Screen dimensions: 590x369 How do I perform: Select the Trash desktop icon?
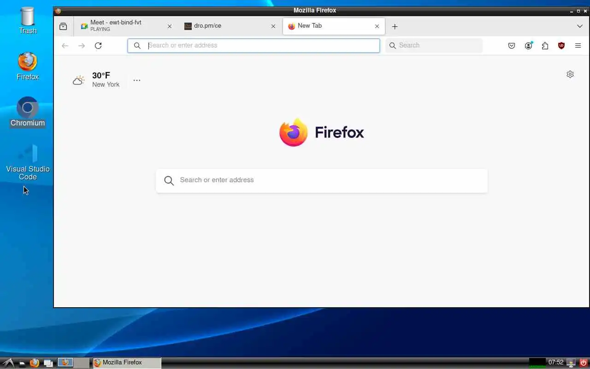[x=28, y=21]
